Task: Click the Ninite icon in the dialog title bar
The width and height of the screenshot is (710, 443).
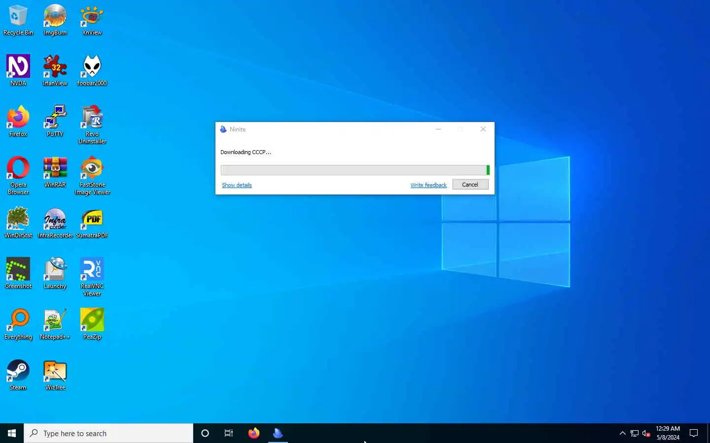Action: 223,129
